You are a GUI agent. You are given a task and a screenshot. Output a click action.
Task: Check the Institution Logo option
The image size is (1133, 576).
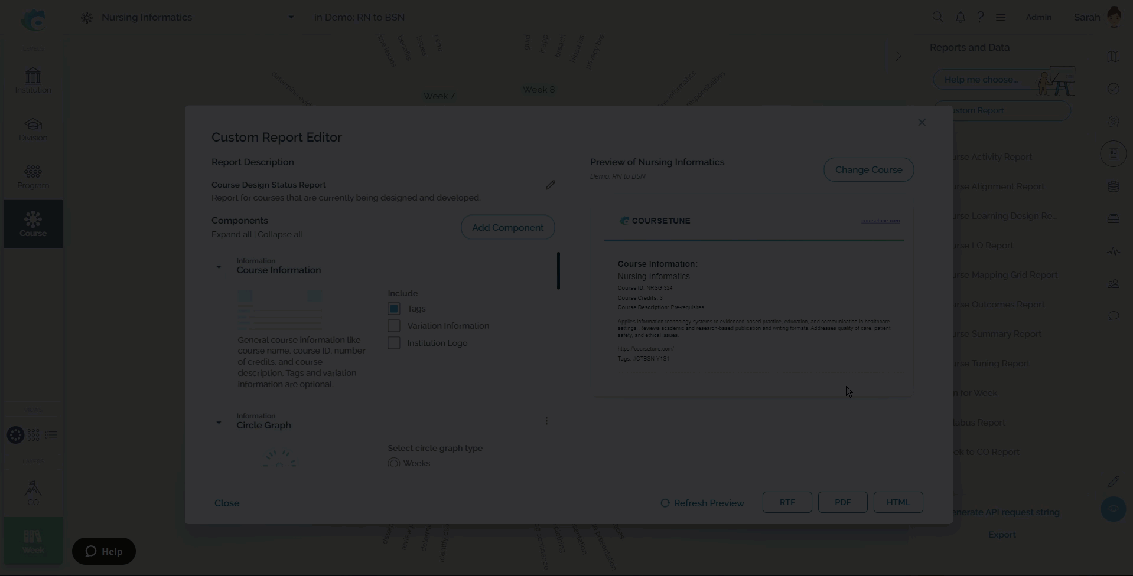(x=394, y=343)
